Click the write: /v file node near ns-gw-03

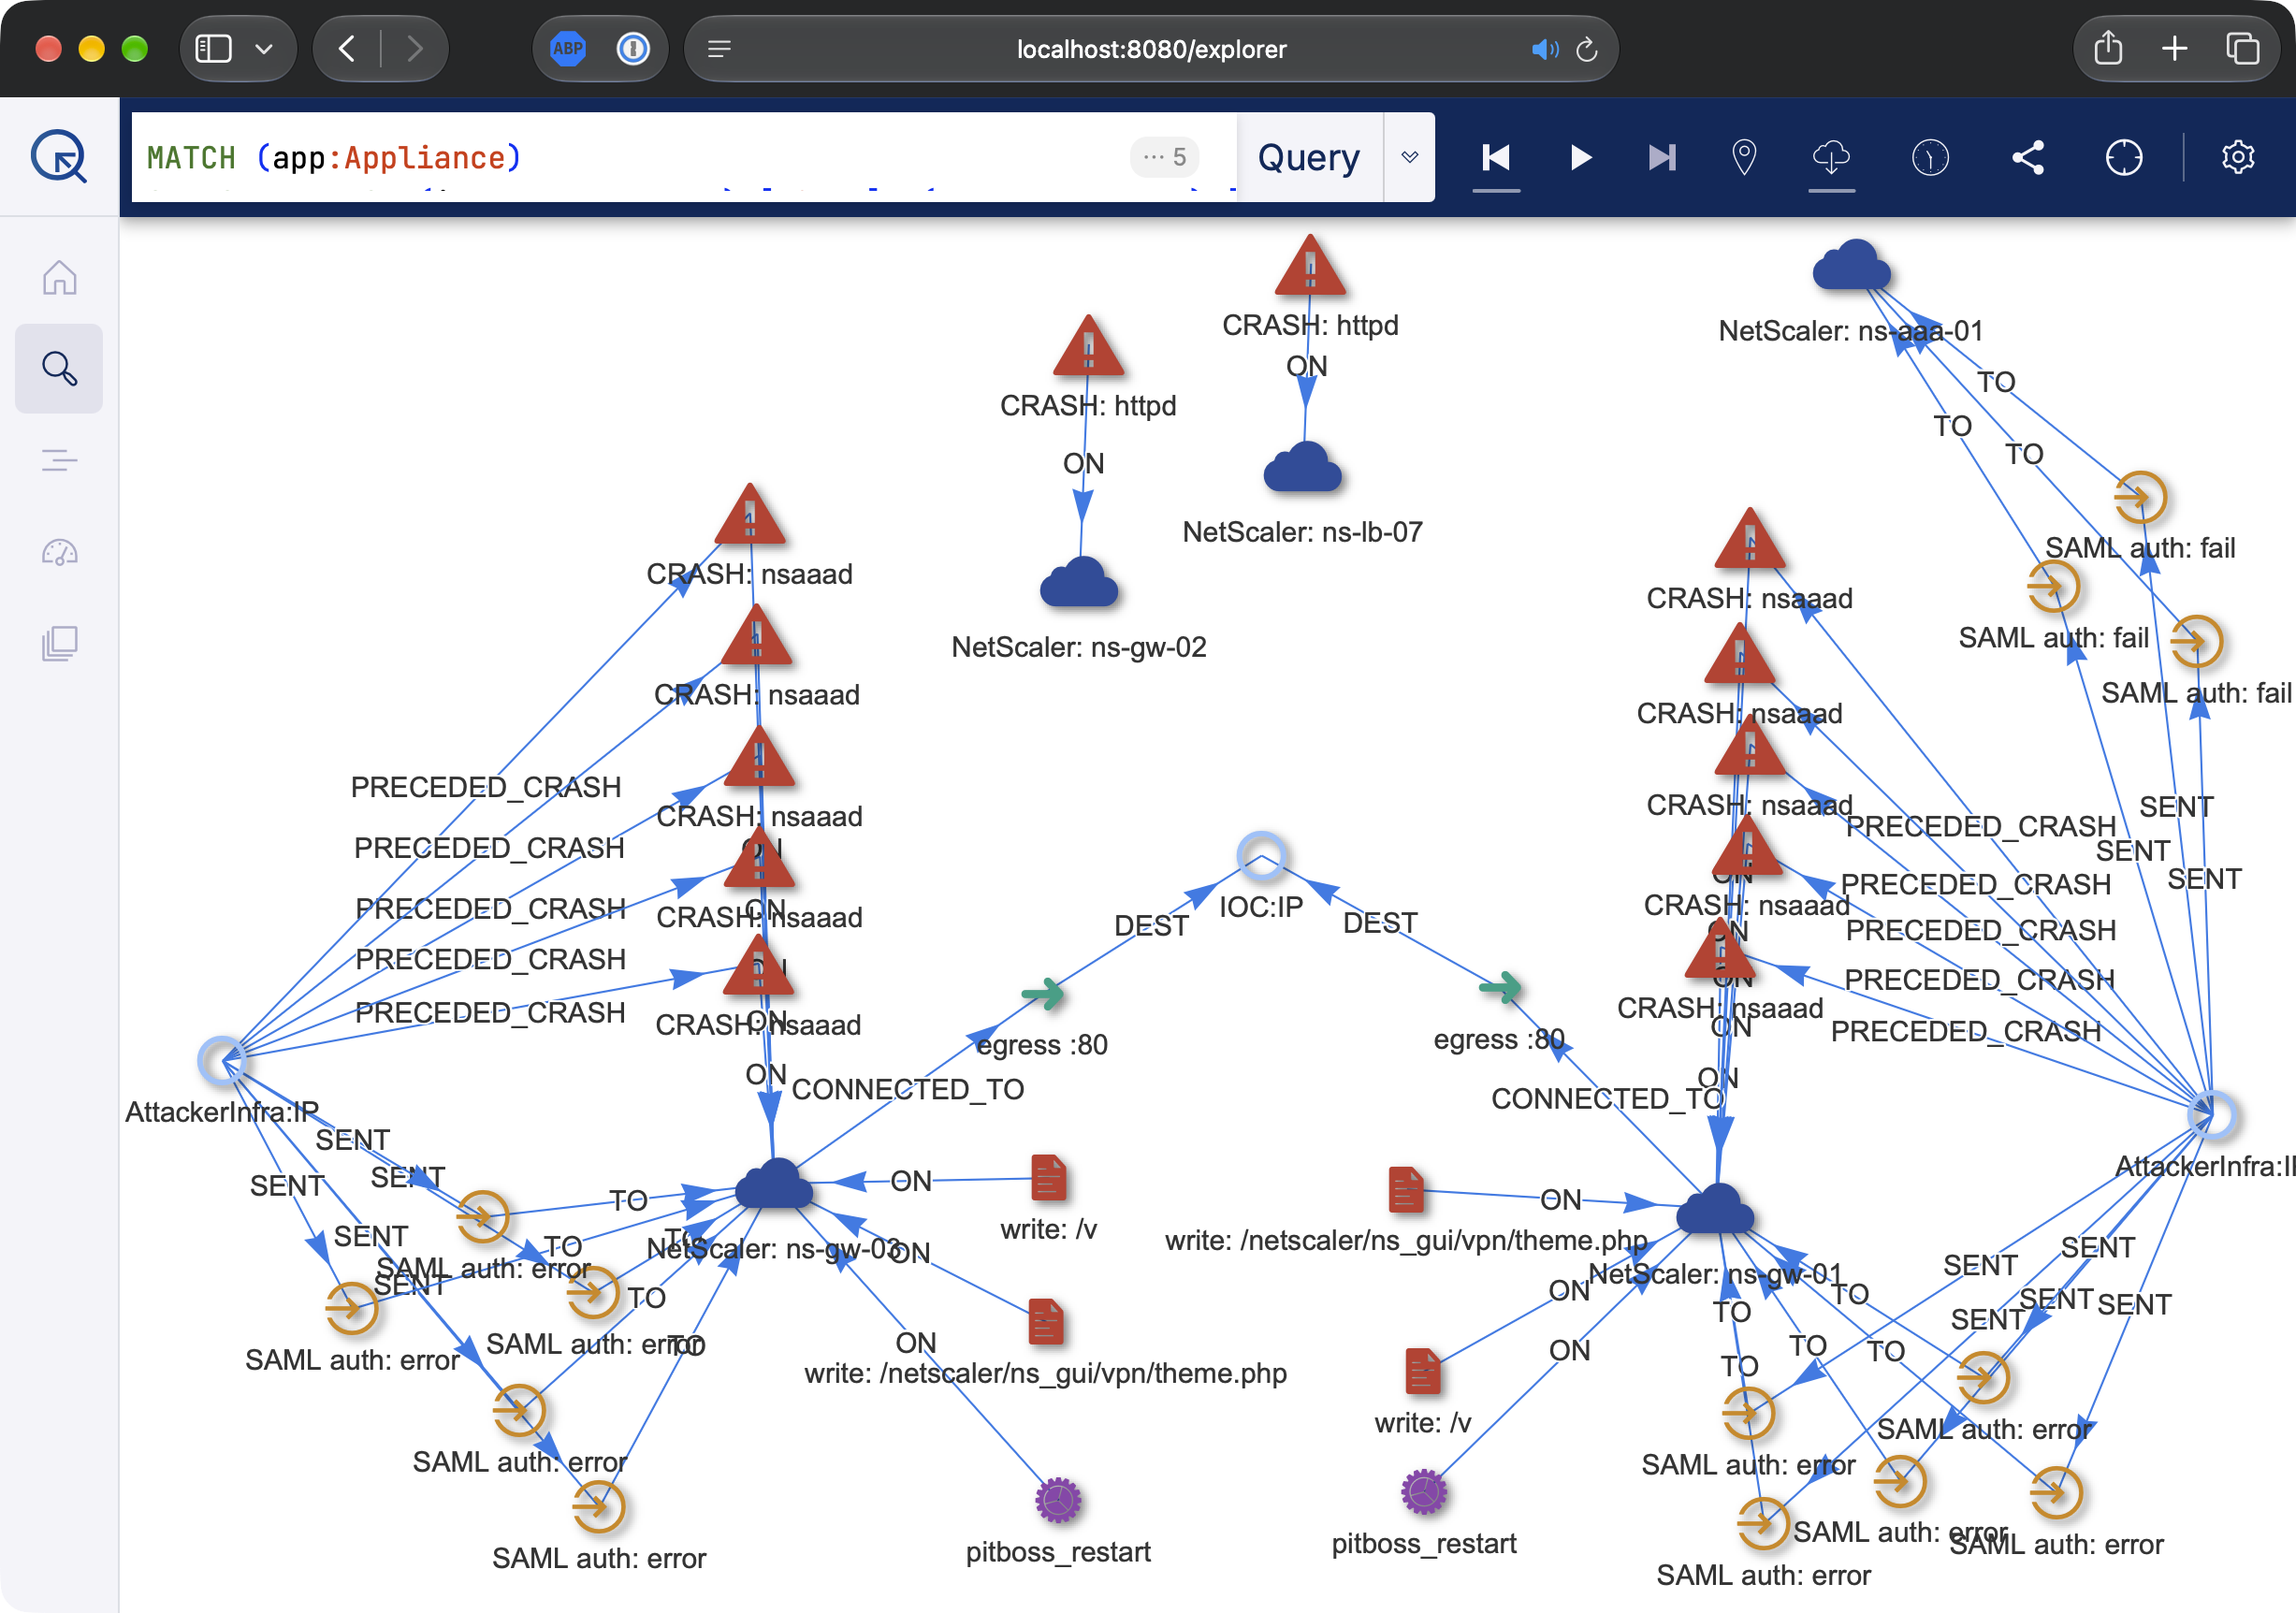pyautogui.click(x=1048, y=1177)
